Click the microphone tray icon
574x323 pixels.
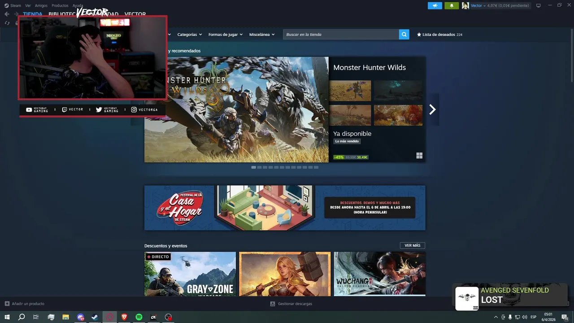[510, 317]
